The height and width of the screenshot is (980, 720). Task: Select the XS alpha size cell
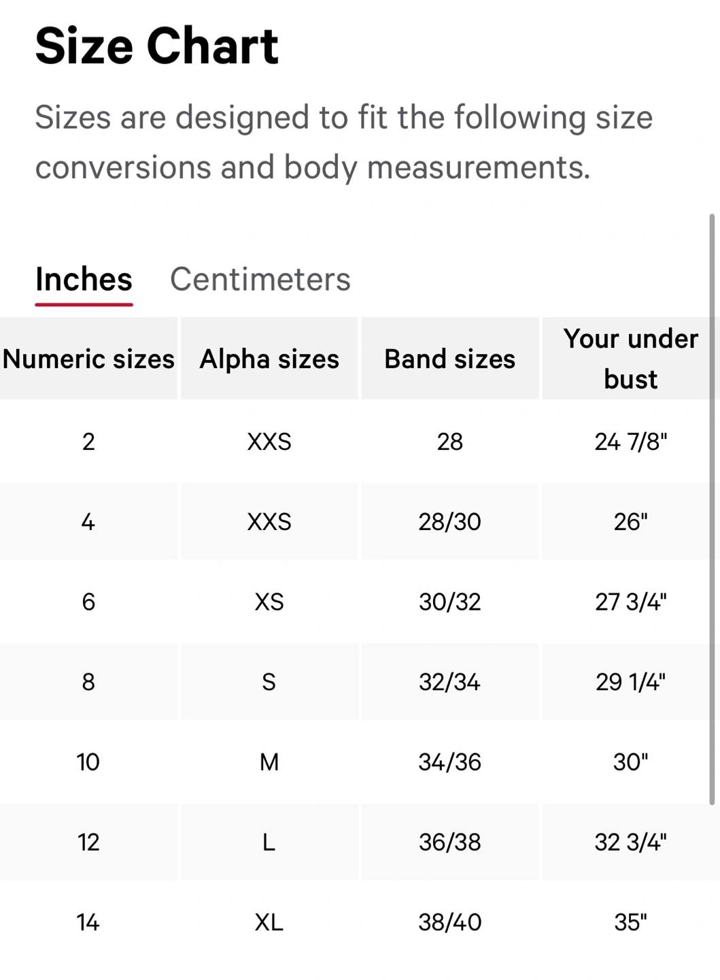pos(269,602)
